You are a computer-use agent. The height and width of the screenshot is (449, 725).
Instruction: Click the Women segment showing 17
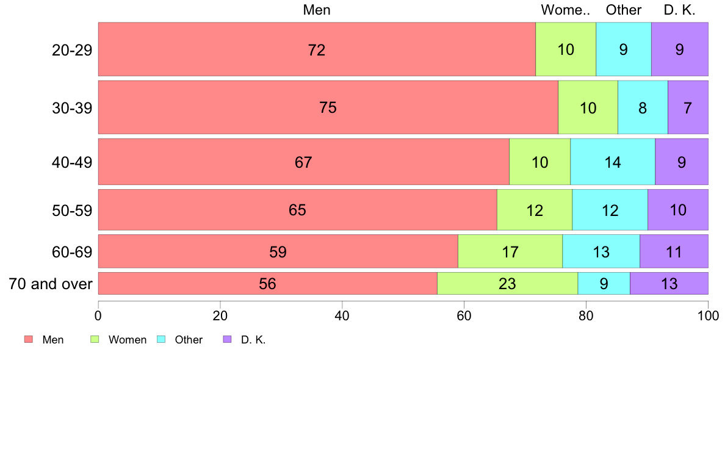point(510,251)
